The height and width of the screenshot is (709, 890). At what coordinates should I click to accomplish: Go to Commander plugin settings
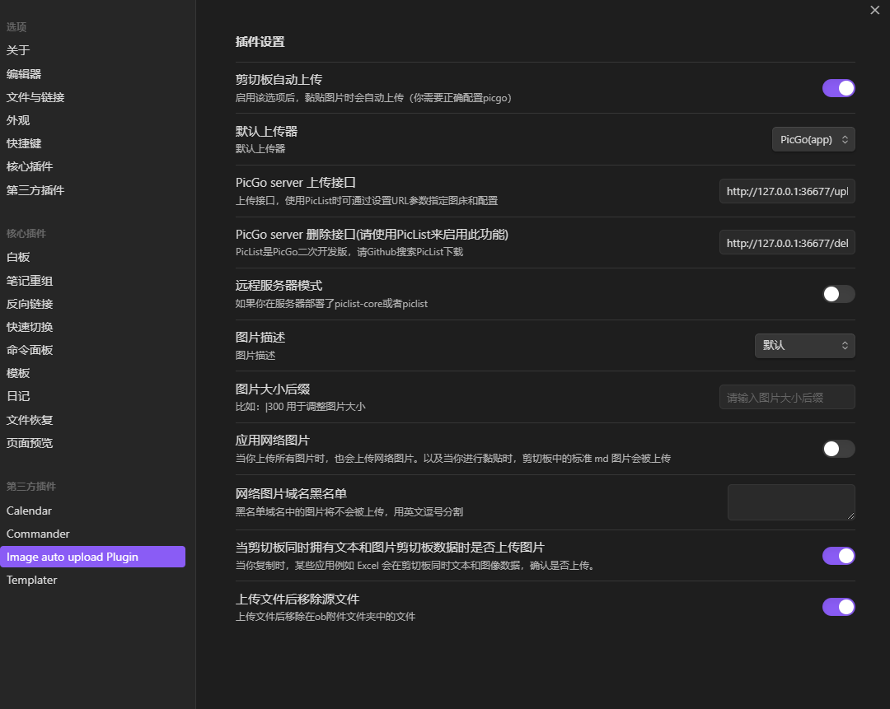(38, 534)
